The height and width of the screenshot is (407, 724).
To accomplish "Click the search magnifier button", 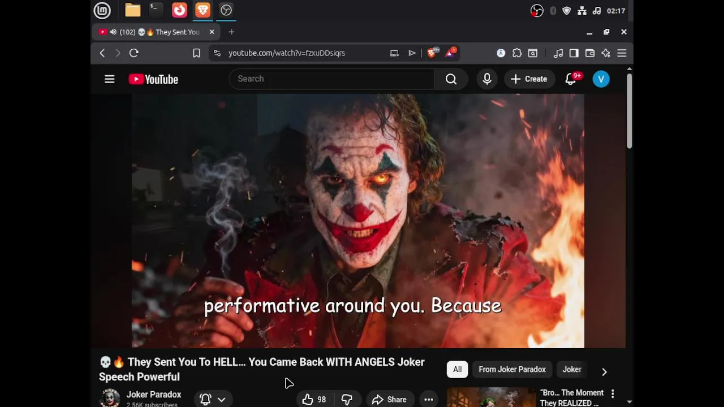I will (451, 79).
